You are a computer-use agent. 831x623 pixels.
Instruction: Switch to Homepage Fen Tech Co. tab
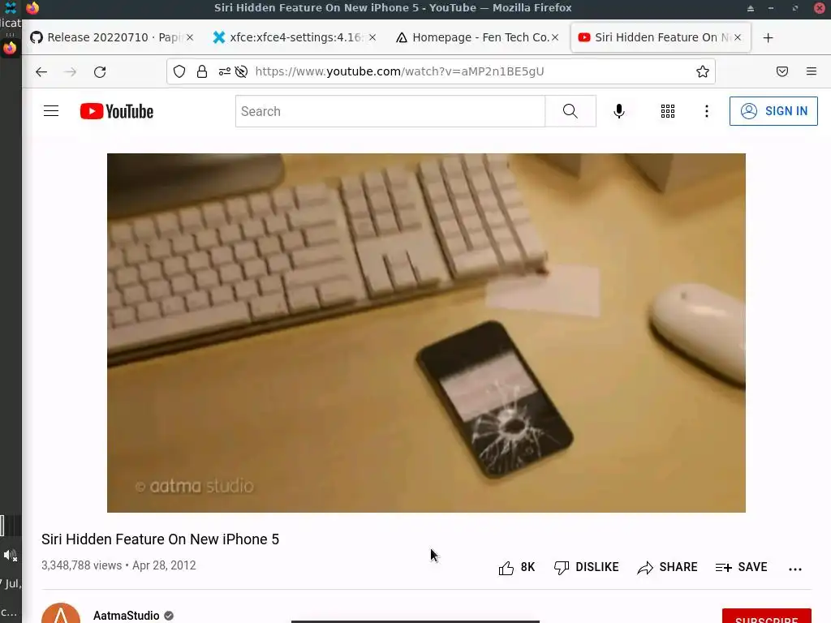tap(477, 37)
